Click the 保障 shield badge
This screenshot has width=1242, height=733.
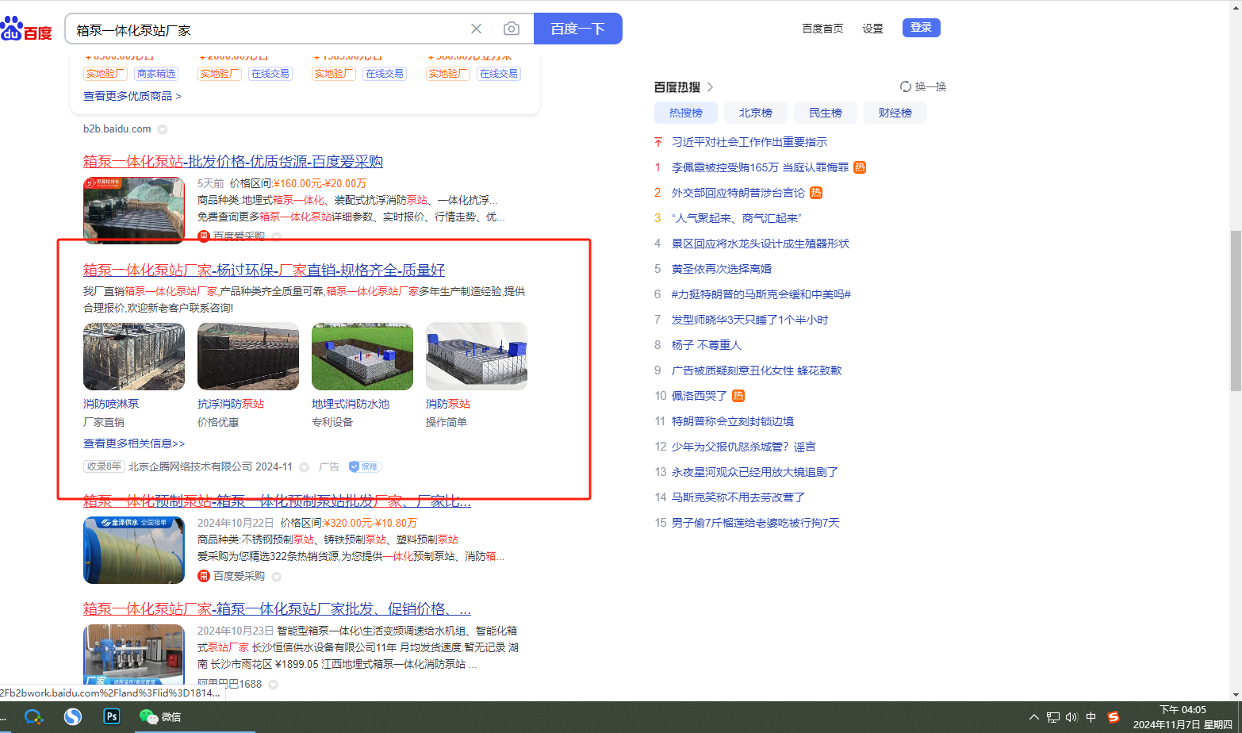click(365, 466)
